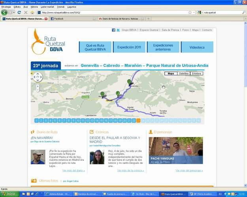Switch map to Erliebea terrain view

[196, 74]
